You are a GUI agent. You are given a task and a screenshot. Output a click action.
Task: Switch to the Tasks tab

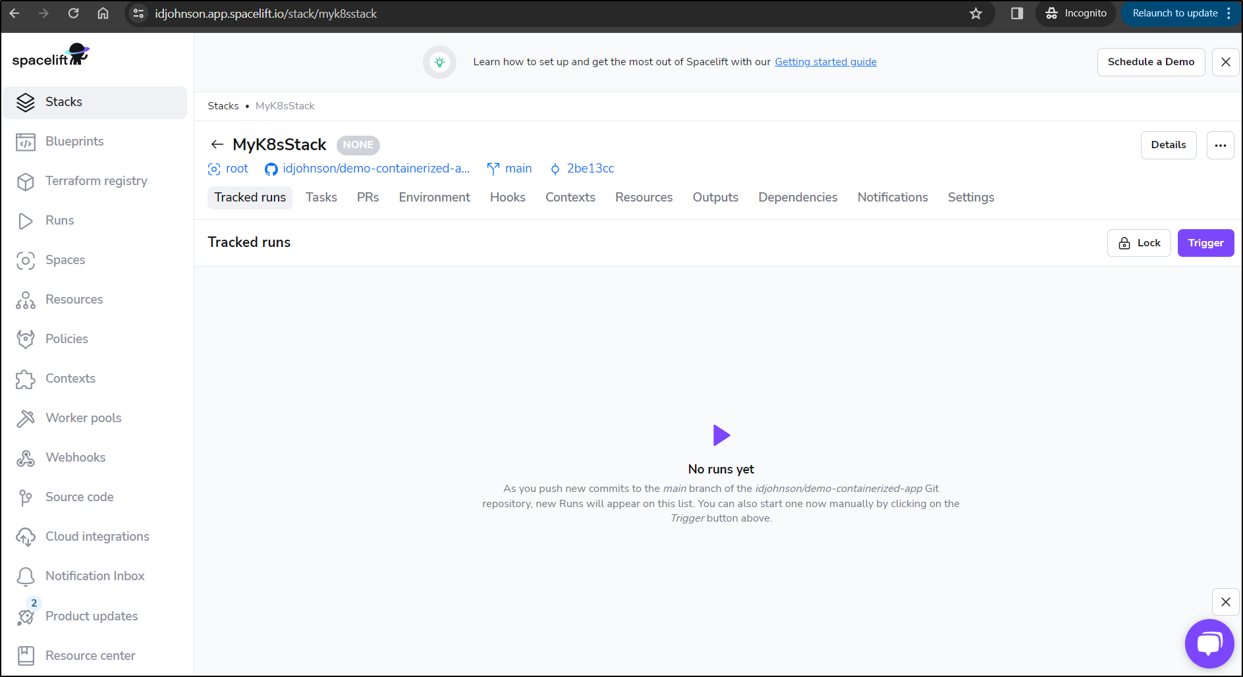pos(321,198)
